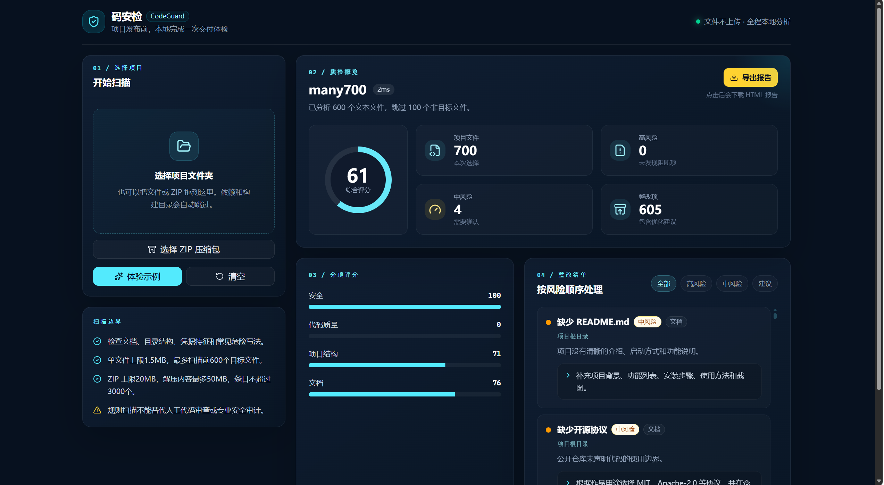Click the 项目结构 score progress bar

pyautogui.click(x=405, y=365)
